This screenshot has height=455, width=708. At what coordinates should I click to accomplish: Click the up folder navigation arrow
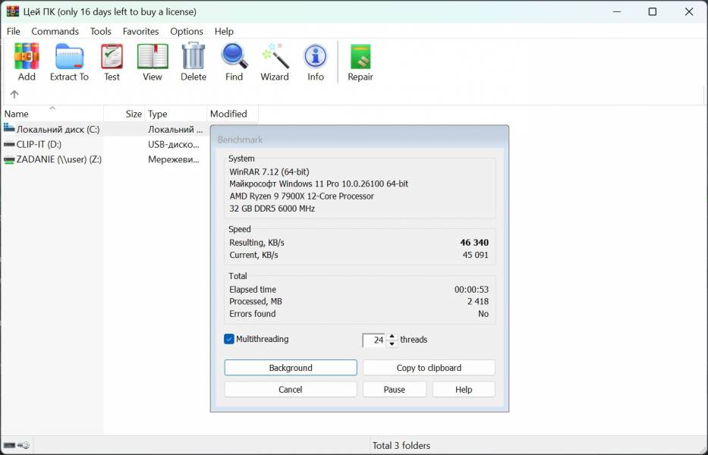(14, 94)
